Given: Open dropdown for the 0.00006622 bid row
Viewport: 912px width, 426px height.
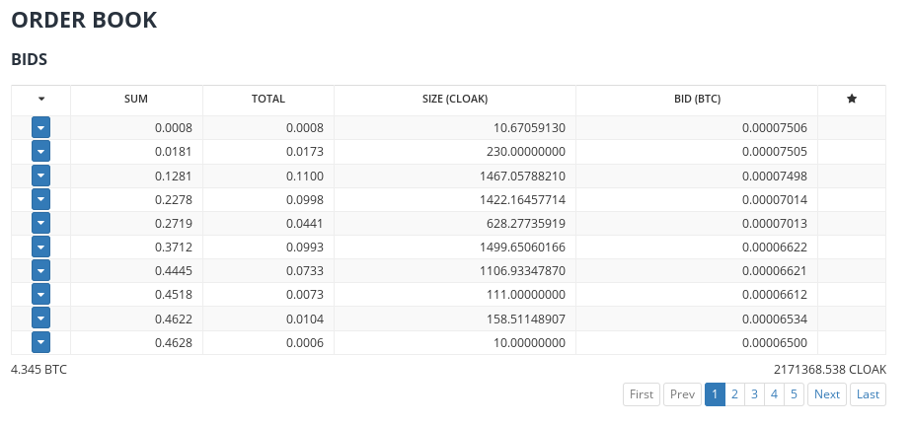Looking at the screenshot, I should click(40, 247).
